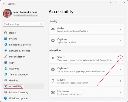Click the vertical scrollbar on right
Screen dimensions: 128x102
(127, 80)
